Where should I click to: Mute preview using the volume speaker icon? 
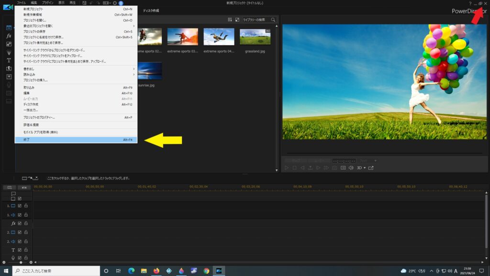pyautogui.click(x=351, y=168)
